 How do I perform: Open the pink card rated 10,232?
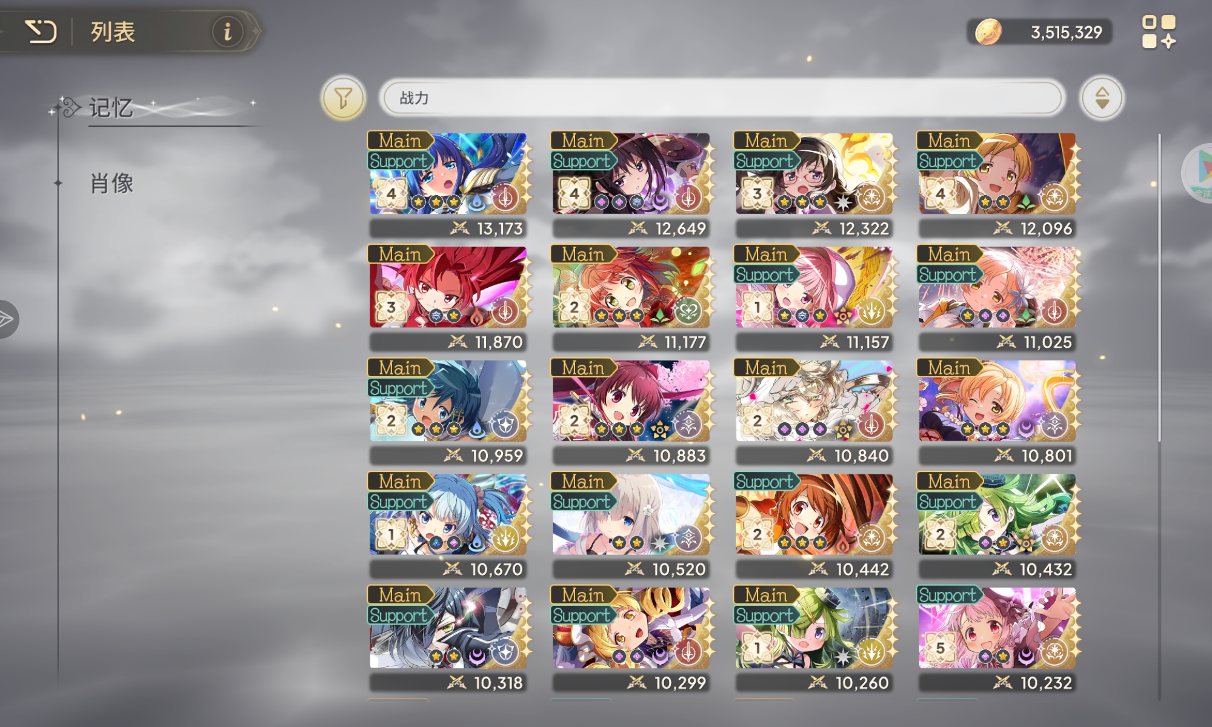[997, 639]
